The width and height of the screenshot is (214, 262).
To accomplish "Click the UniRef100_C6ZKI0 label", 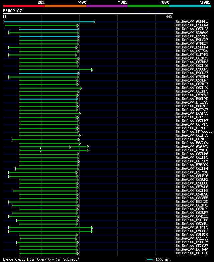I will pos(192,88).
